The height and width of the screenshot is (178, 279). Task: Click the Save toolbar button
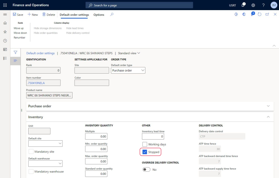(x=18, y=15)
